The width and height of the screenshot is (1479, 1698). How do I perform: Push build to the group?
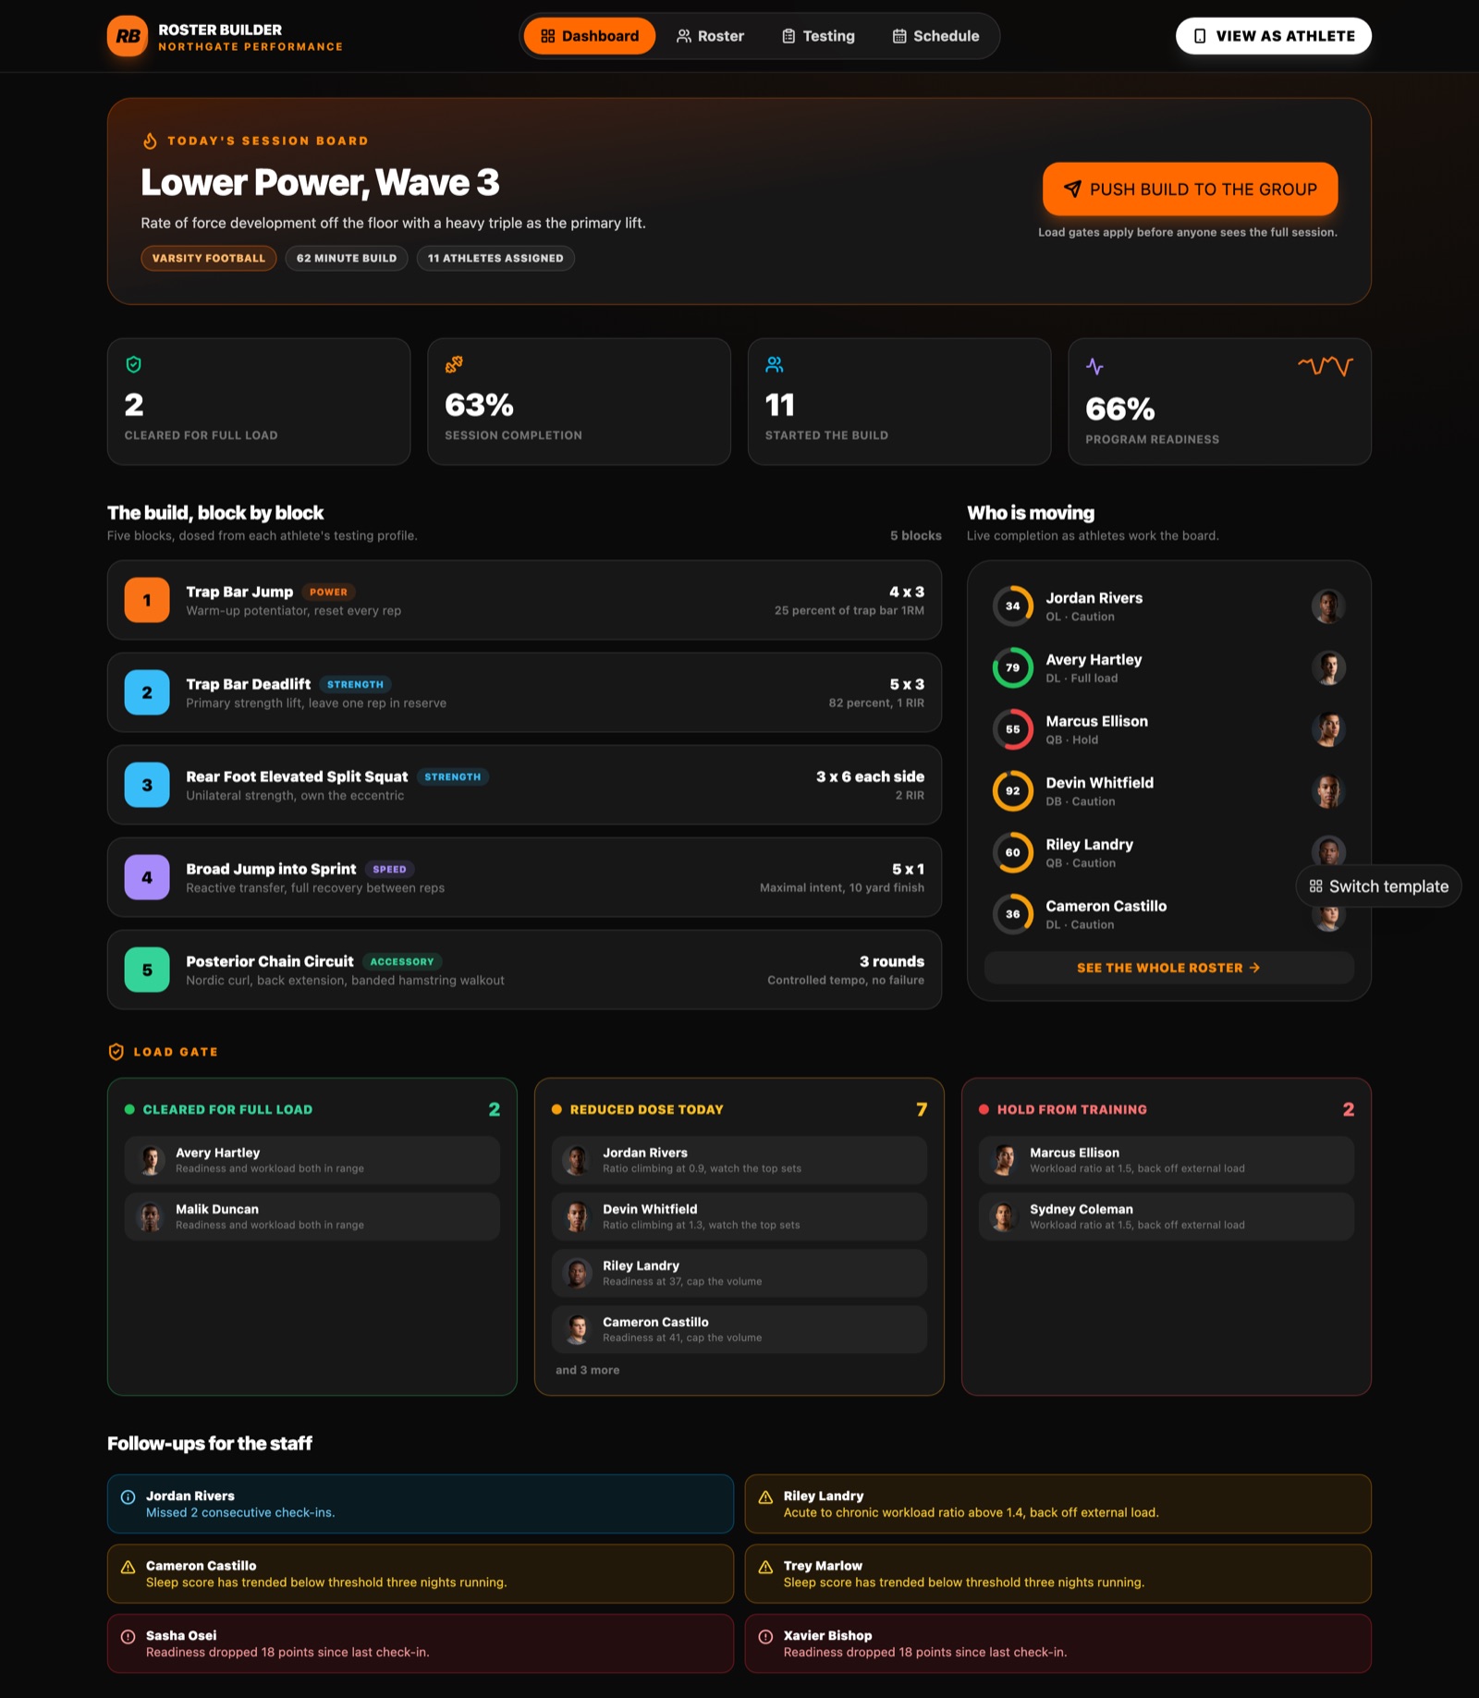[x=1190, y=189]
